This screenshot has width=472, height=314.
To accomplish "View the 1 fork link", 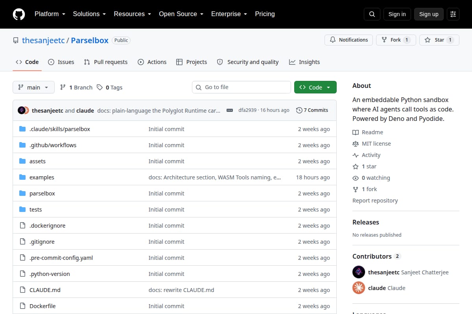I will tap(365, 189).
